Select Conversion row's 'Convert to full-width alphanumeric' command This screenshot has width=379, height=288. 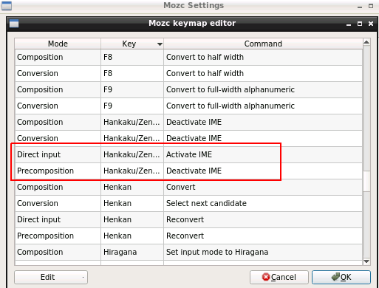(x=263, y=106)
